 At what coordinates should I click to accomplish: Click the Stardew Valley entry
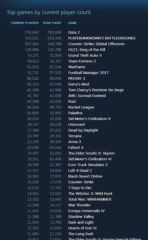[x=81, y=217]
